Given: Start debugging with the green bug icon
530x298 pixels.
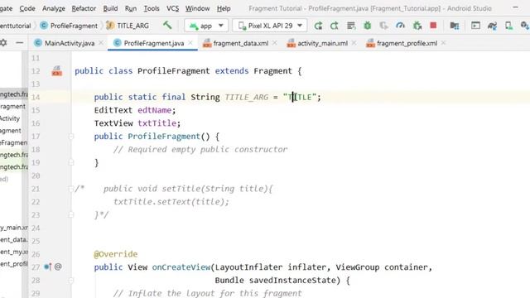Looking at the screenshot, I should 368,26.
